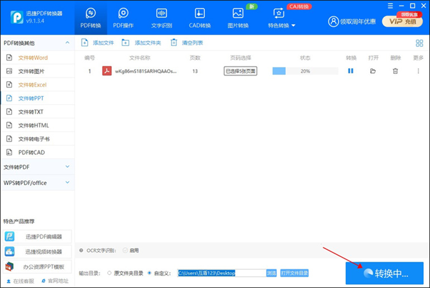
Task: Open the 图片转换 tab
Action: pyautogui.click(x=238, y=18)
